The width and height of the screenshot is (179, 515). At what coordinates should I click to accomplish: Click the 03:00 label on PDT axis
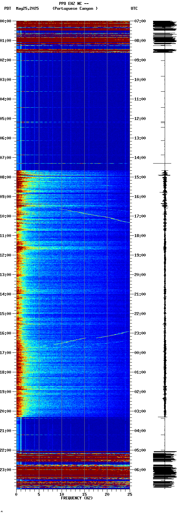click(x=6, y=80)
